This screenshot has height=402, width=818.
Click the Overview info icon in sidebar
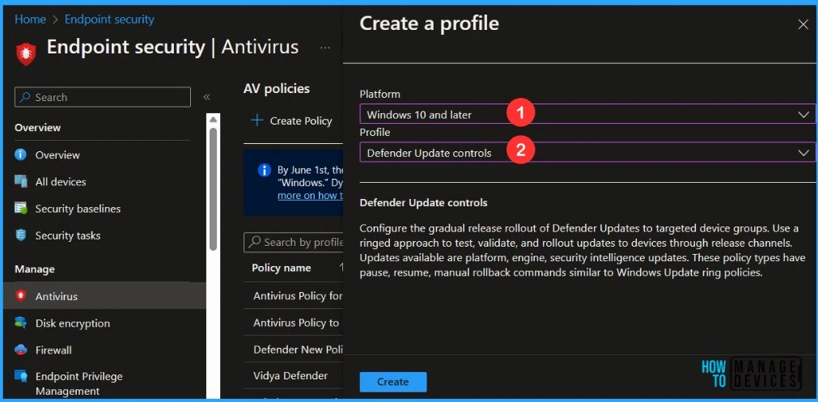click(x=21, y=154)
